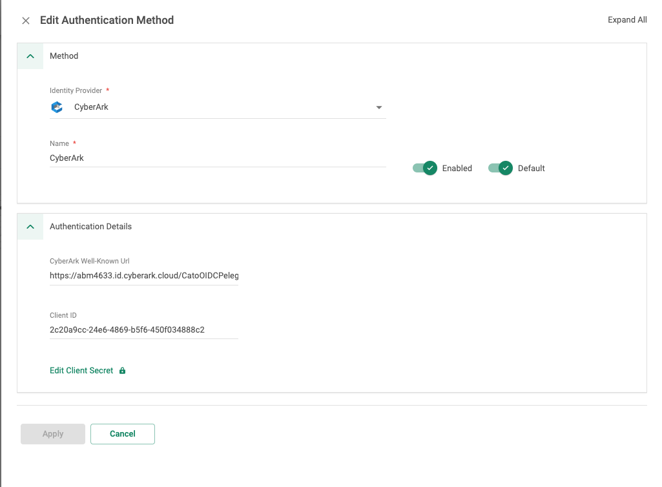Viewport: 662px width, 487px height.
Task: Click the Client ID label
Action: tap(63, 315)
